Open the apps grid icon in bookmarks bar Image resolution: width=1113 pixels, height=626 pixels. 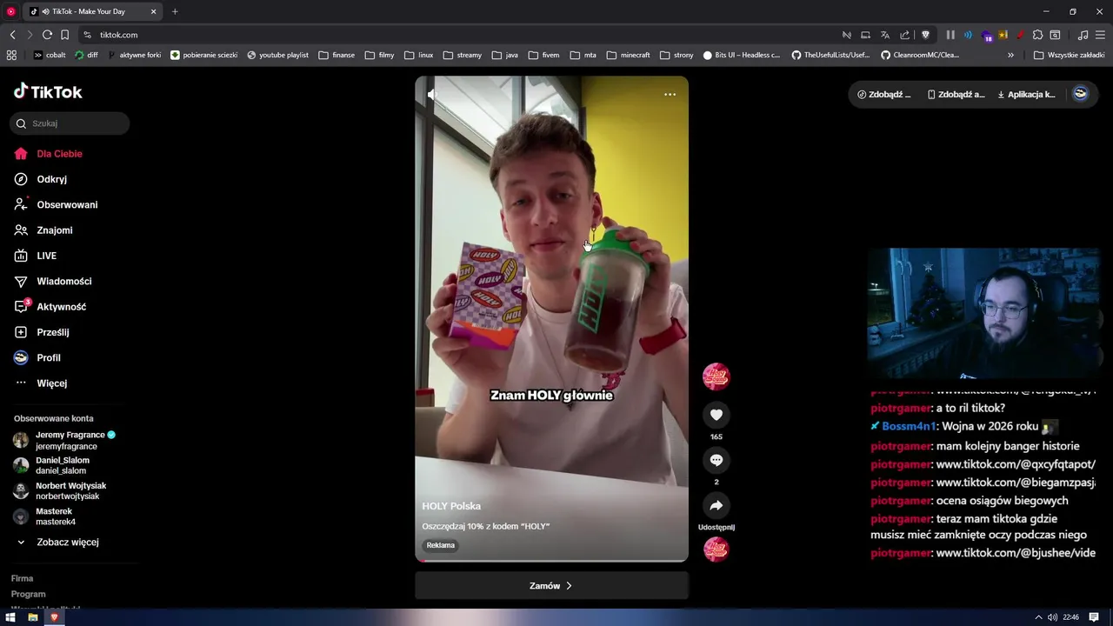click(11, 55)
